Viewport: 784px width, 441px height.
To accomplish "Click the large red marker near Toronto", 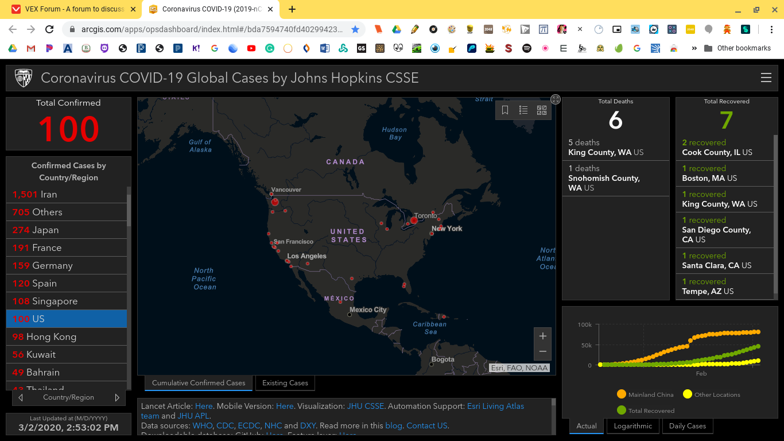I will click(414, 220).
